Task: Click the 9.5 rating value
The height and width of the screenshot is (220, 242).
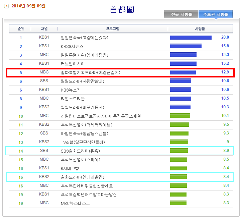Action: pos(226,124)
